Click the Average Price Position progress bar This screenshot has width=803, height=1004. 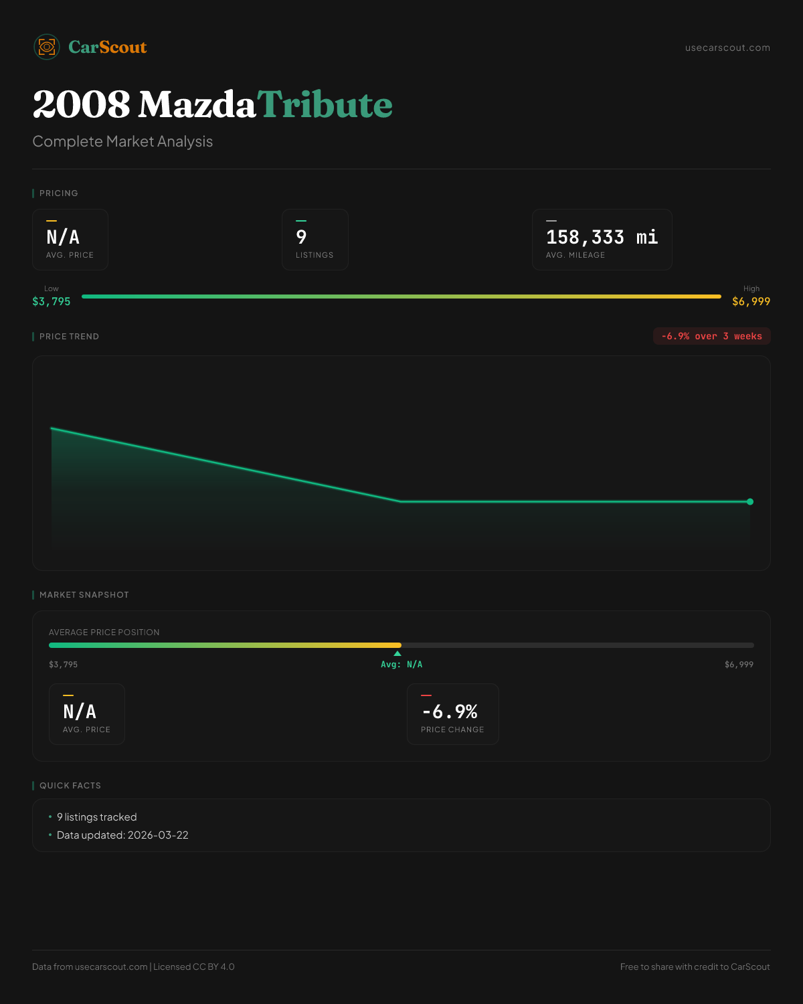[401, 645]
